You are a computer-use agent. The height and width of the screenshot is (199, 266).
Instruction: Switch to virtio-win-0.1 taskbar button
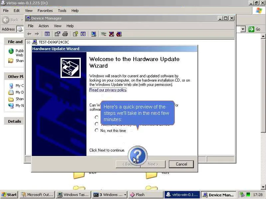(182, 195)
